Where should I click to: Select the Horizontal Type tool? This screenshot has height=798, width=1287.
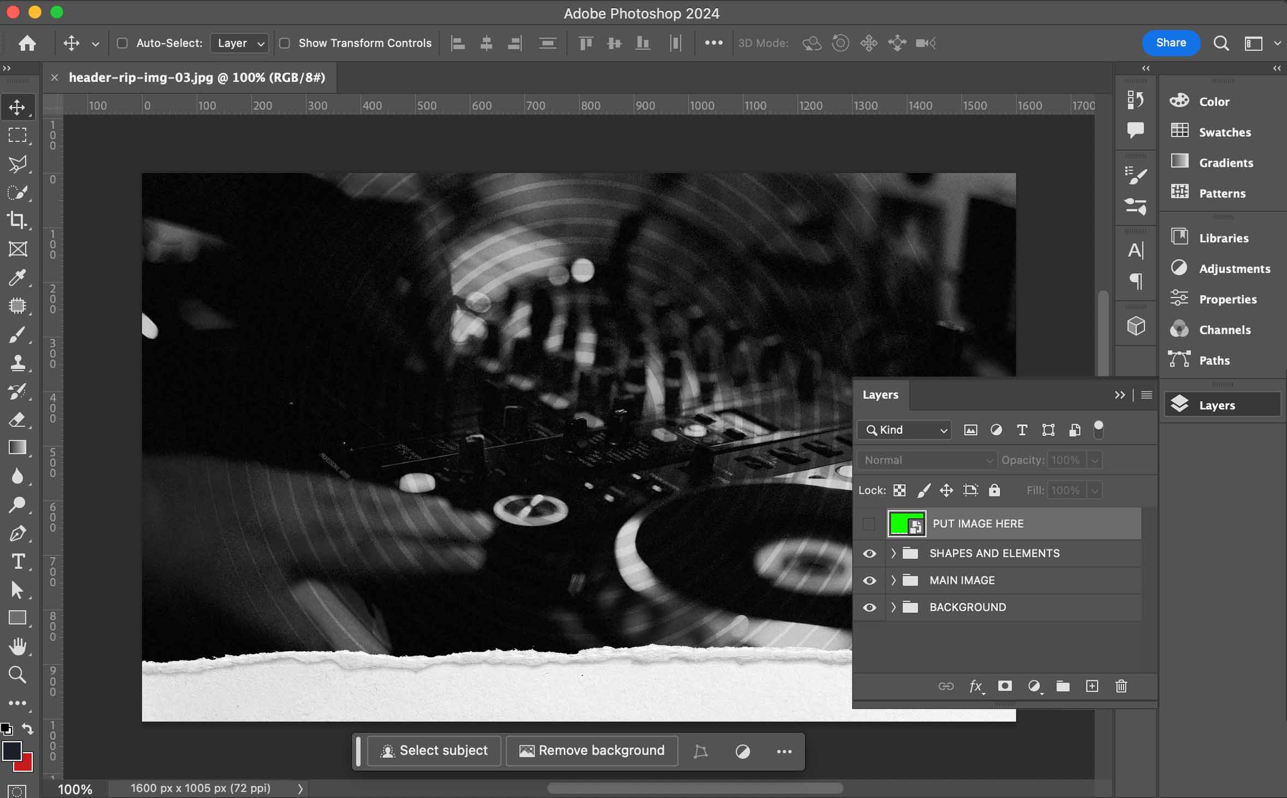pyautogui.click(x=17, y=561)
